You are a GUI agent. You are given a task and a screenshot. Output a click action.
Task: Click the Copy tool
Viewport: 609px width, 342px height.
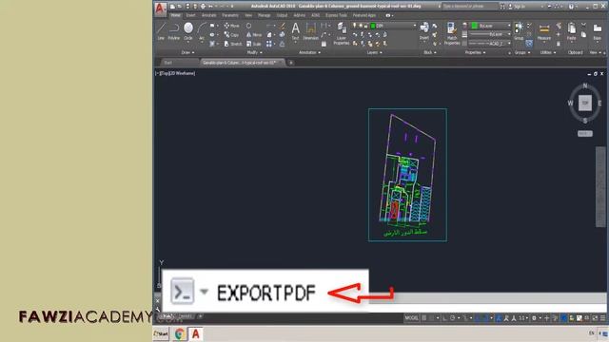pos(232,35)
